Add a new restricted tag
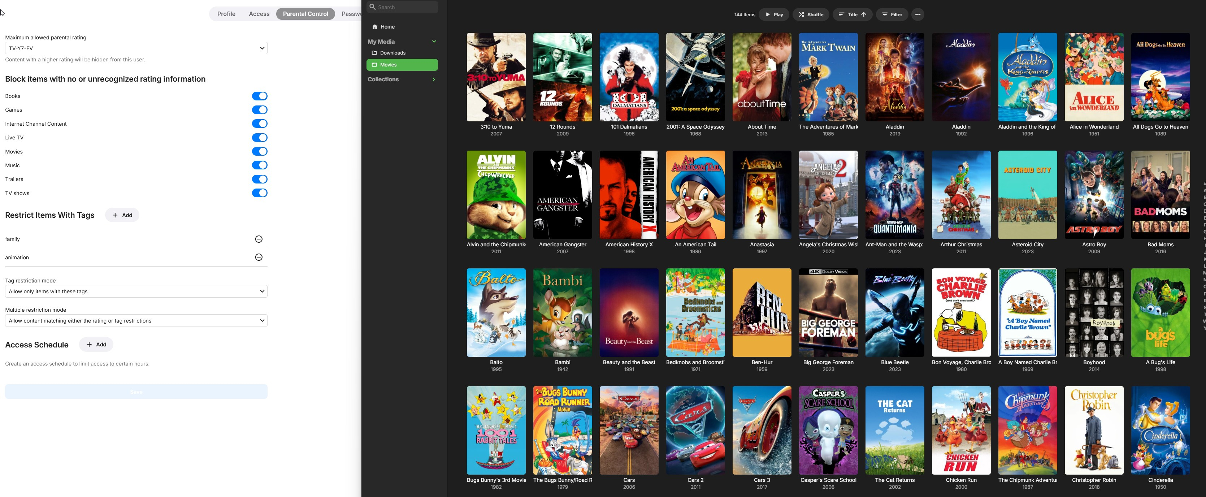 (122, 215)
